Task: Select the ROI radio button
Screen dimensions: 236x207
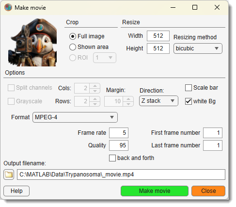Action: 73,58
